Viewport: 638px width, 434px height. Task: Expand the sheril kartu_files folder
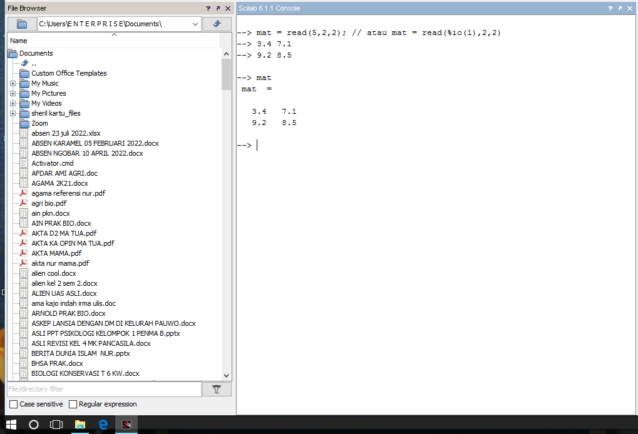pos(13,113)
